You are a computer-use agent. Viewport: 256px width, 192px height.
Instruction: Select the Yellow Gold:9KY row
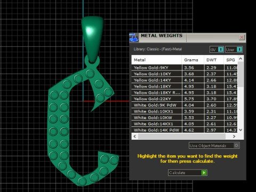(x=185, y=68)
